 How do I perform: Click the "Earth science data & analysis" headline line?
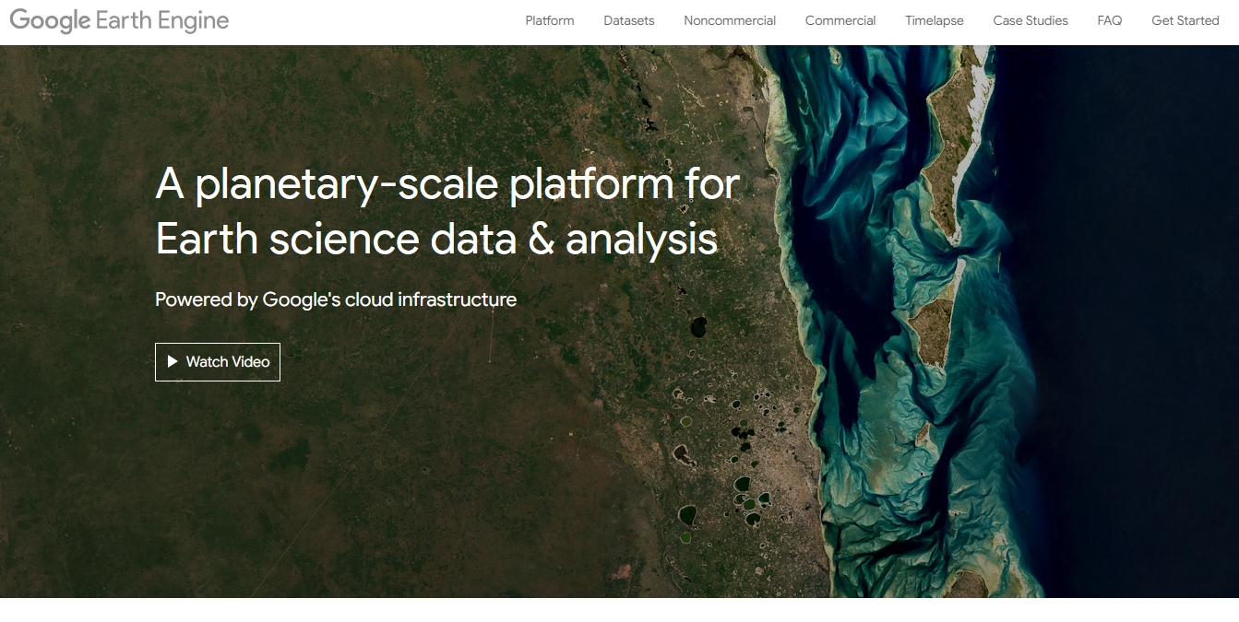pos(436,240)
